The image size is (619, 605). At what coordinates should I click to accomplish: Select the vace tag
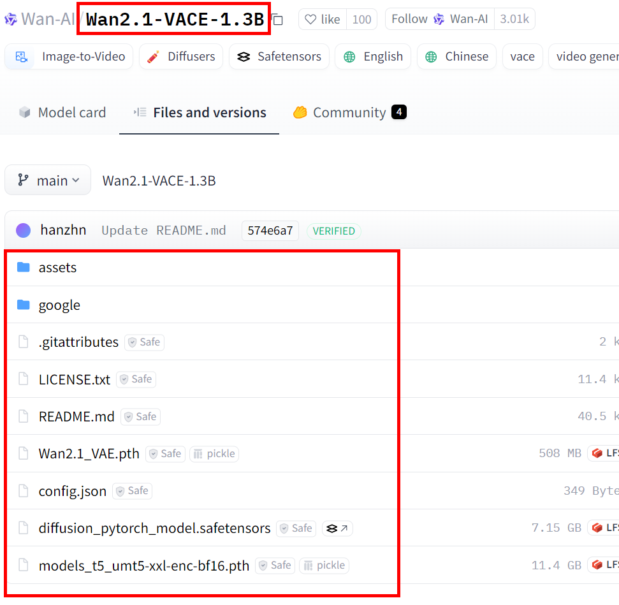click(522, 57)
